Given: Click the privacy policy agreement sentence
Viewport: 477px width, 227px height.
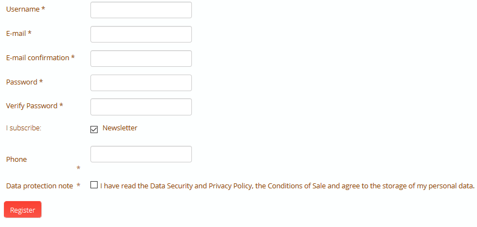Looking at the screenshot, I should (287, 186).
